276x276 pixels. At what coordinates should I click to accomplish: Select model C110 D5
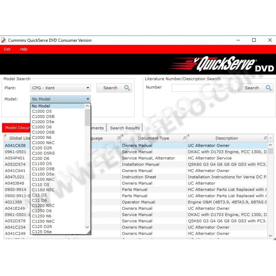point(58,185)
